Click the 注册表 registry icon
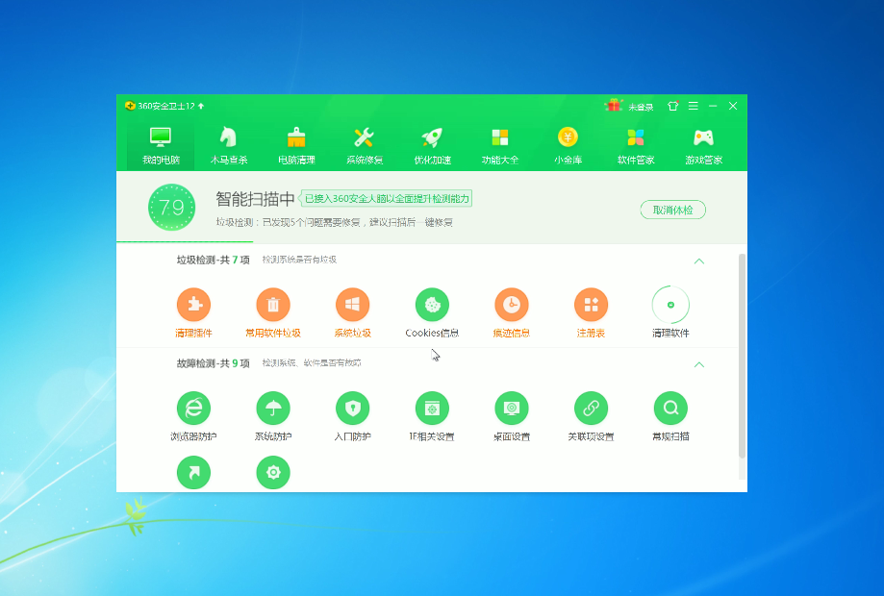 (591, 305)
